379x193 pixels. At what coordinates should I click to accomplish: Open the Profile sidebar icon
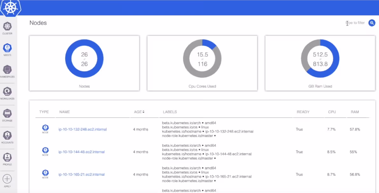[7, 158]
